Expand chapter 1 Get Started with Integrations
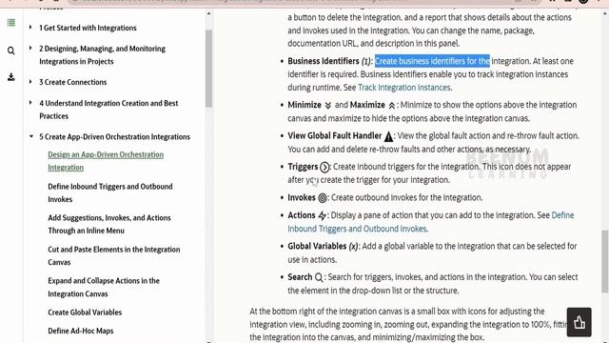This screenshot has height=343, width=609. 30,28
